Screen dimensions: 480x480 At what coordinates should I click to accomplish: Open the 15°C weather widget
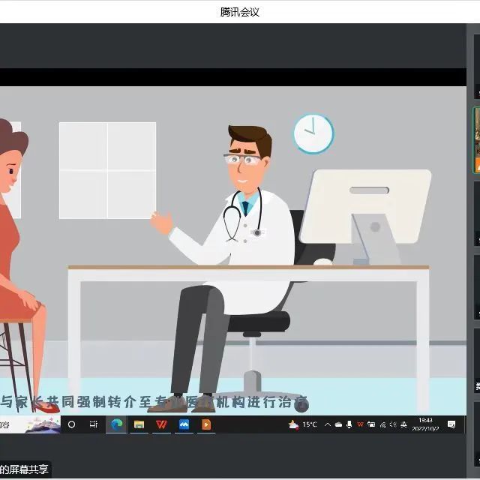click(303, 424)
